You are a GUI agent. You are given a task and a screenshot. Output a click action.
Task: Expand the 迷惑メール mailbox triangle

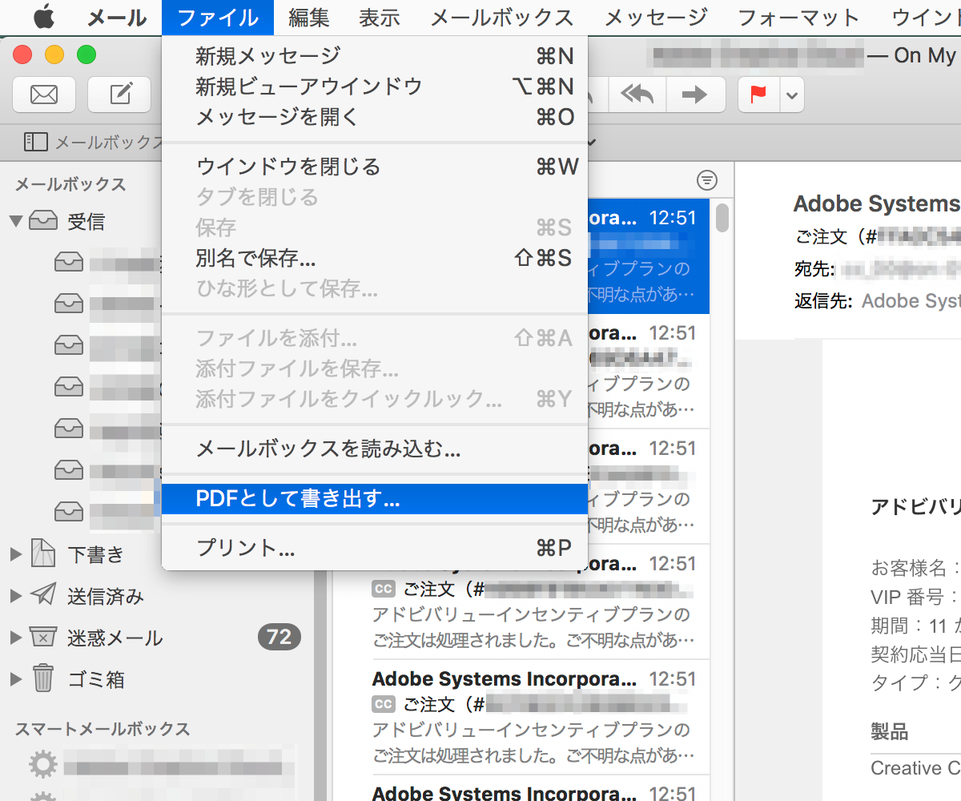(16, 638)
